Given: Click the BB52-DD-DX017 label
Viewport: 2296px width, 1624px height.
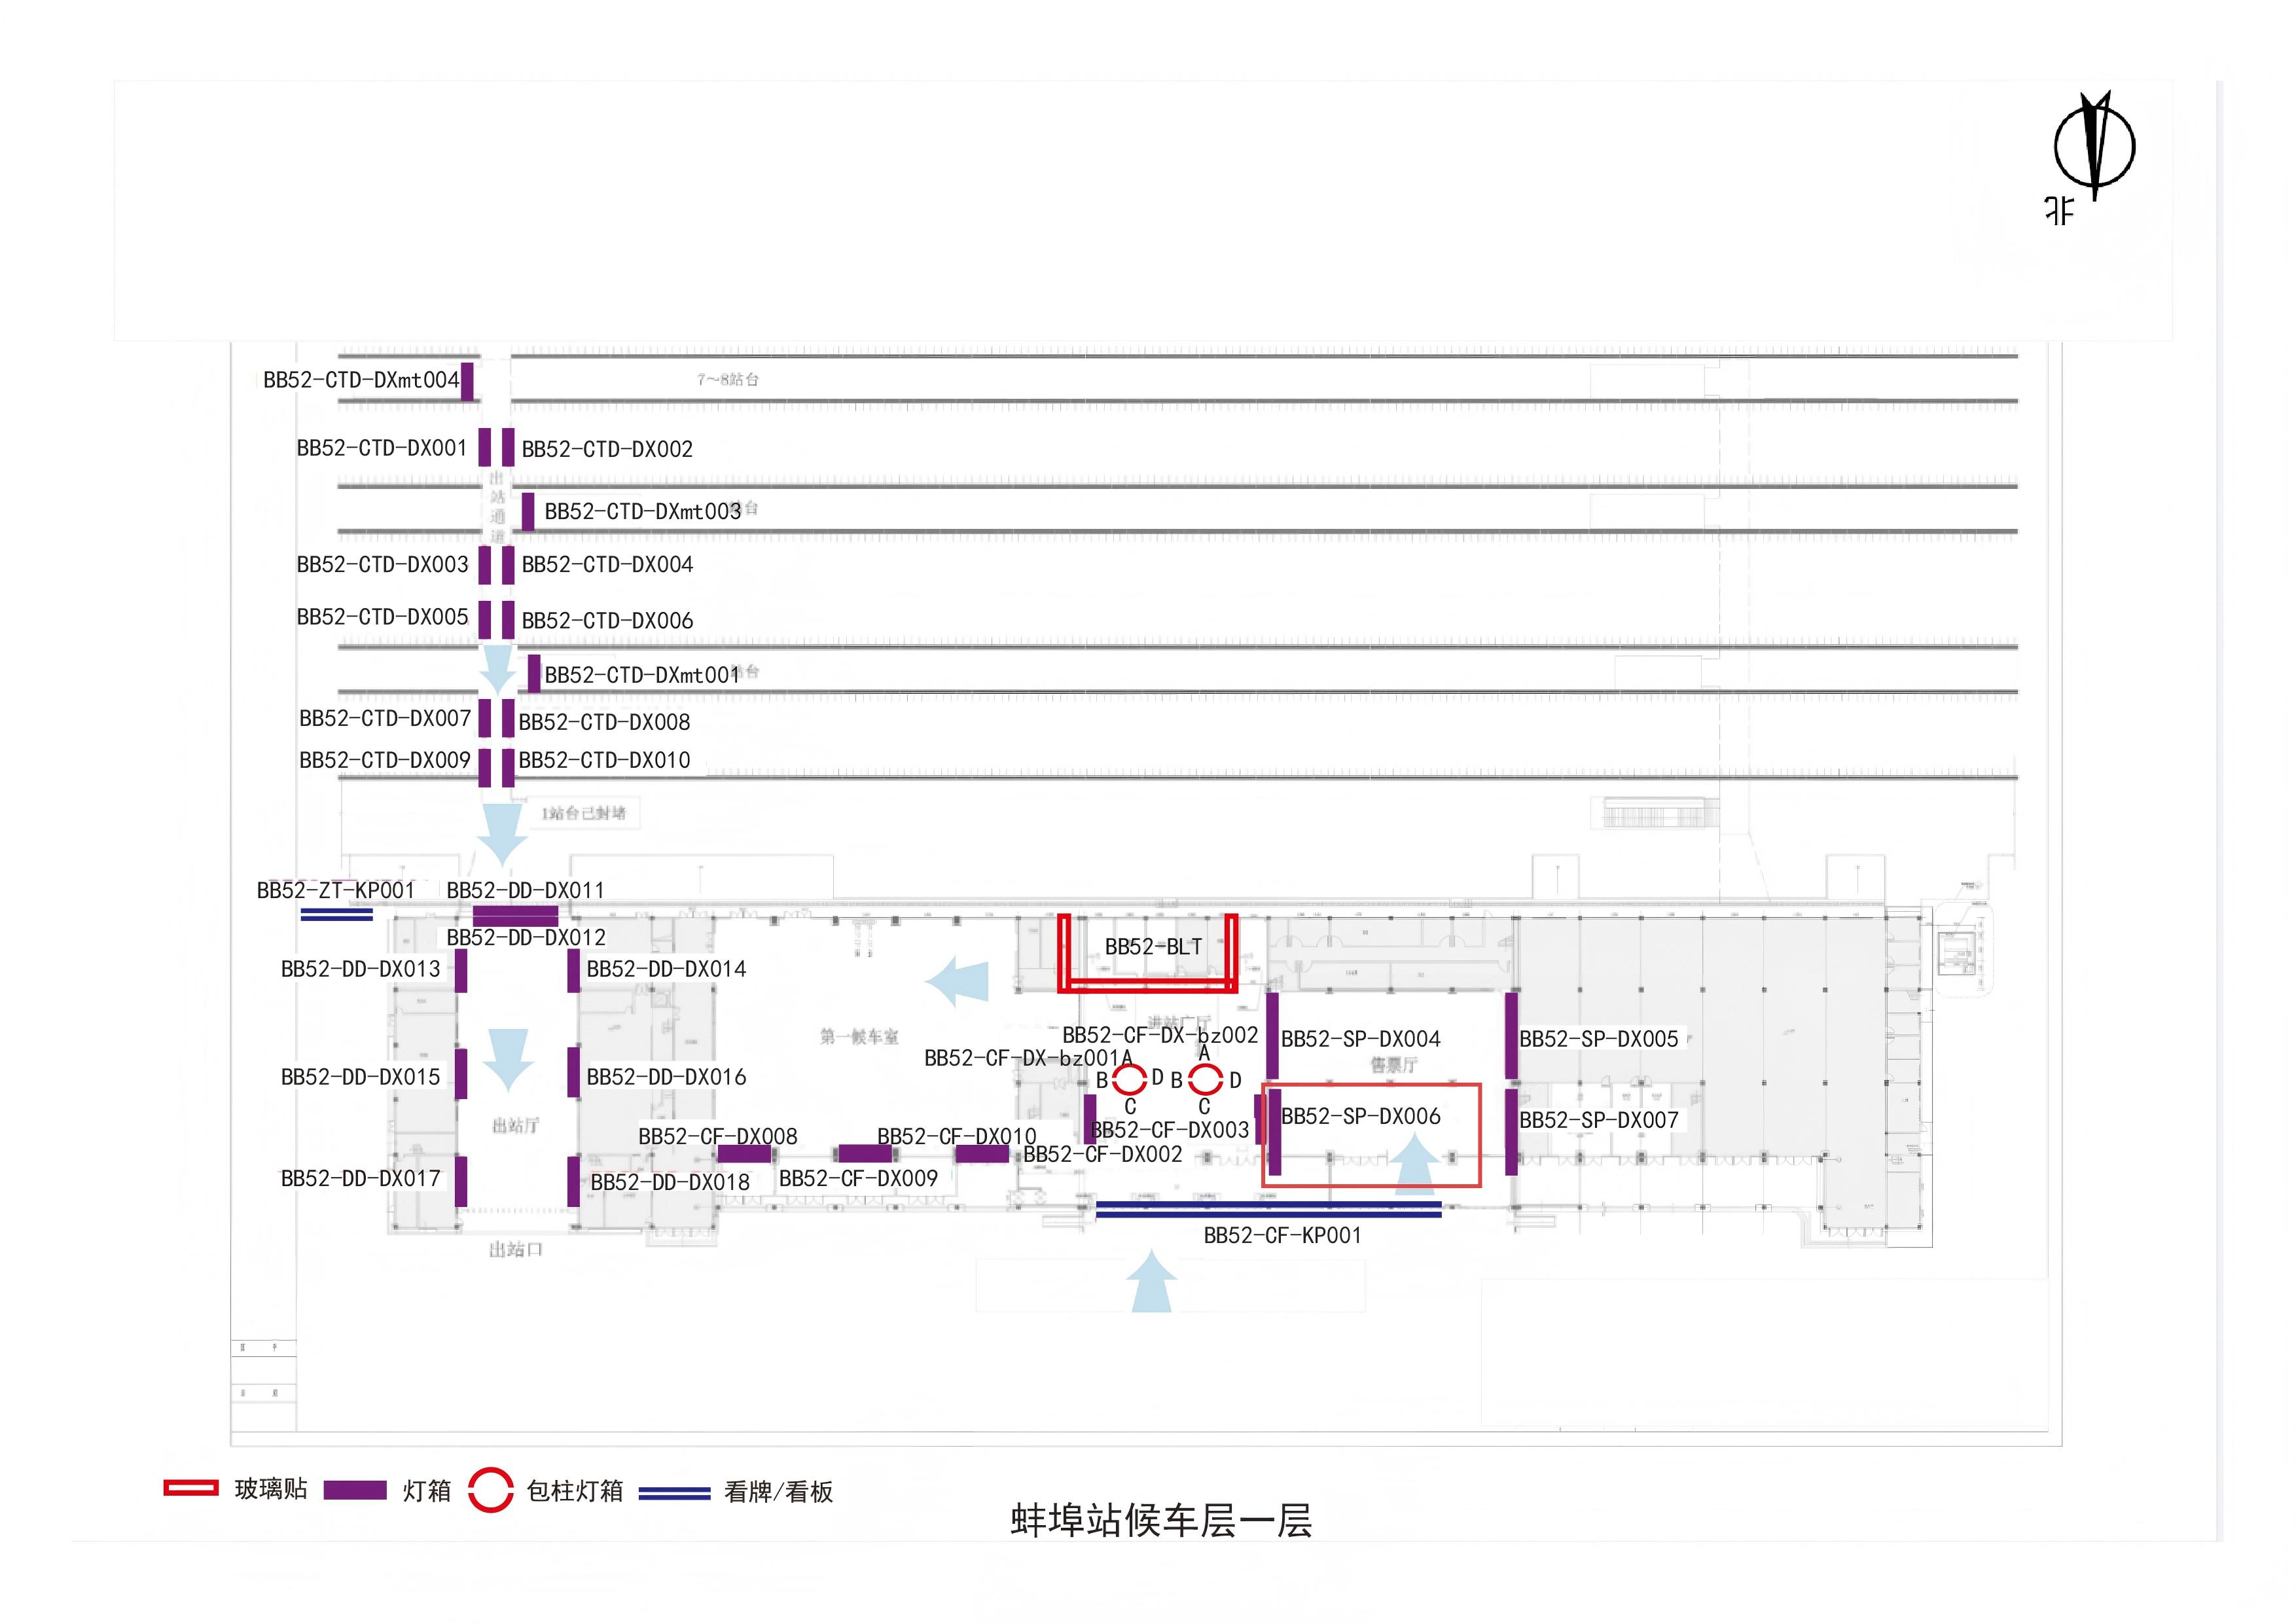Looking at the screenshot, I should tap(360, 1179).
